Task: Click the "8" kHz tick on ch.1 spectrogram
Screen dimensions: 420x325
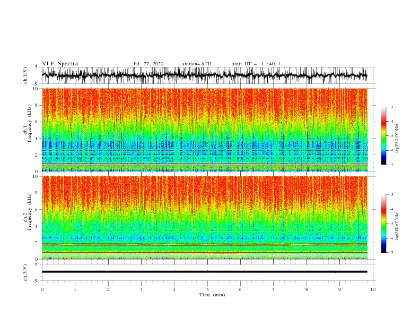Action: 37,105
